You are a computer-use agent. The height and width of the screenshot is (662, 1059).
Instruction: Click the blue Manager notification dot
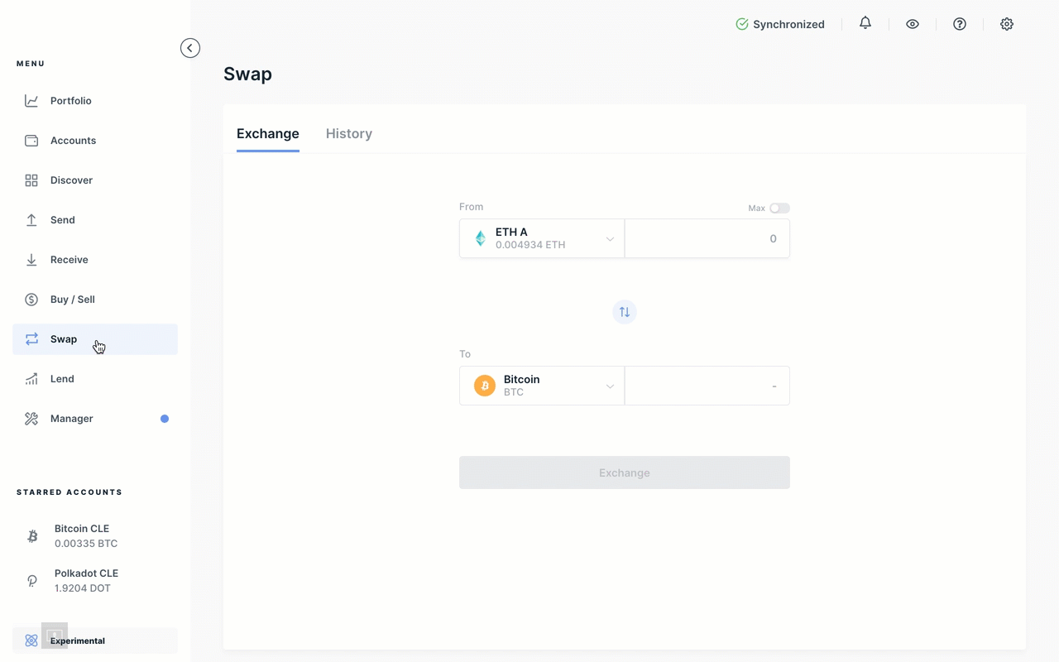(165, 419)
